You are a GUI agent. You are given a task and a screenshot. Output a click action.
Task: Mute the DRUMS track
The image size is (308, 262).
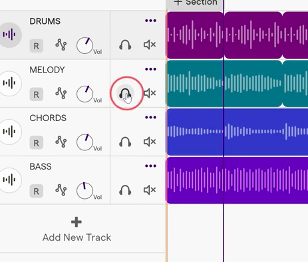coord(150,45)
